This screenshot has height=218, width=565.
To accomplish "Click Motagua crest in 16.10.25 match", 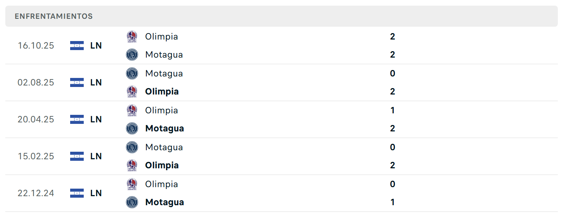I will [132, 55].
